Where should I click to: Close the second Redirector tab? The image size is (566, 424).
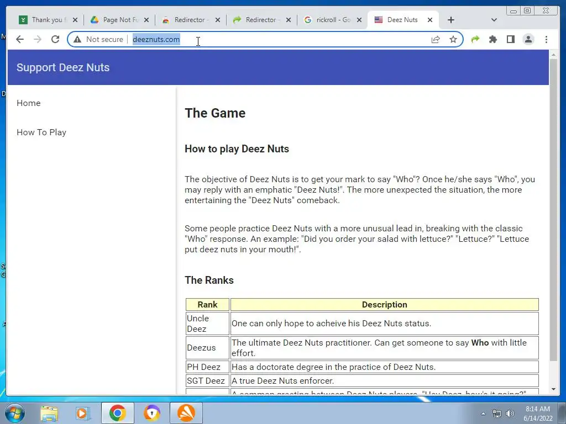click(289, 20)
